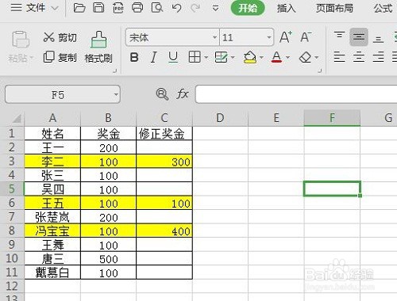Click the eraser clear icon
The height and width of the screenshot is (301, 397).
[x=306, y=57]
